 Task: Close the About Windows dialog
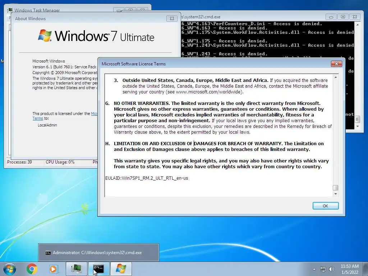click(x=172, y=19)
